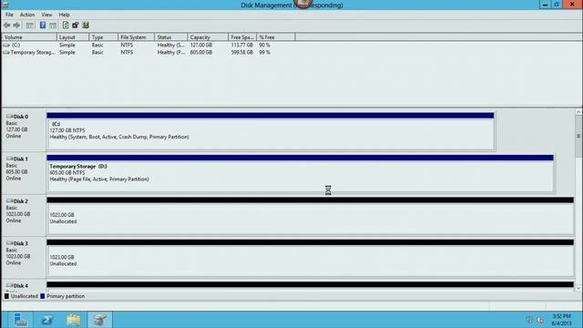Sort by Layout column header
The image size is (583, 328).
73,37
